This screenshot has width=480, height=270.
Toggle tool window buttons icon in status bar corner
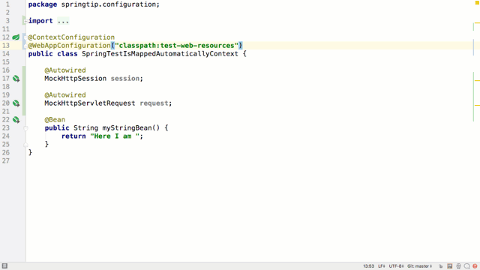pos(4,265)
